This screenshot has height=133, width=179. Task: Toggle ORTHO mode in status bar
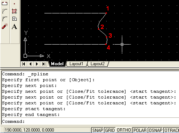124,130
